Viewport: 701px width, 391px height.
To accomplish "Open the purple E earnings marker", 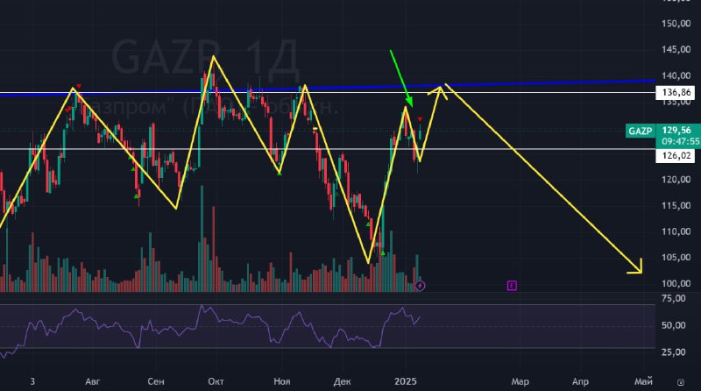I will [x=512, y=286].
